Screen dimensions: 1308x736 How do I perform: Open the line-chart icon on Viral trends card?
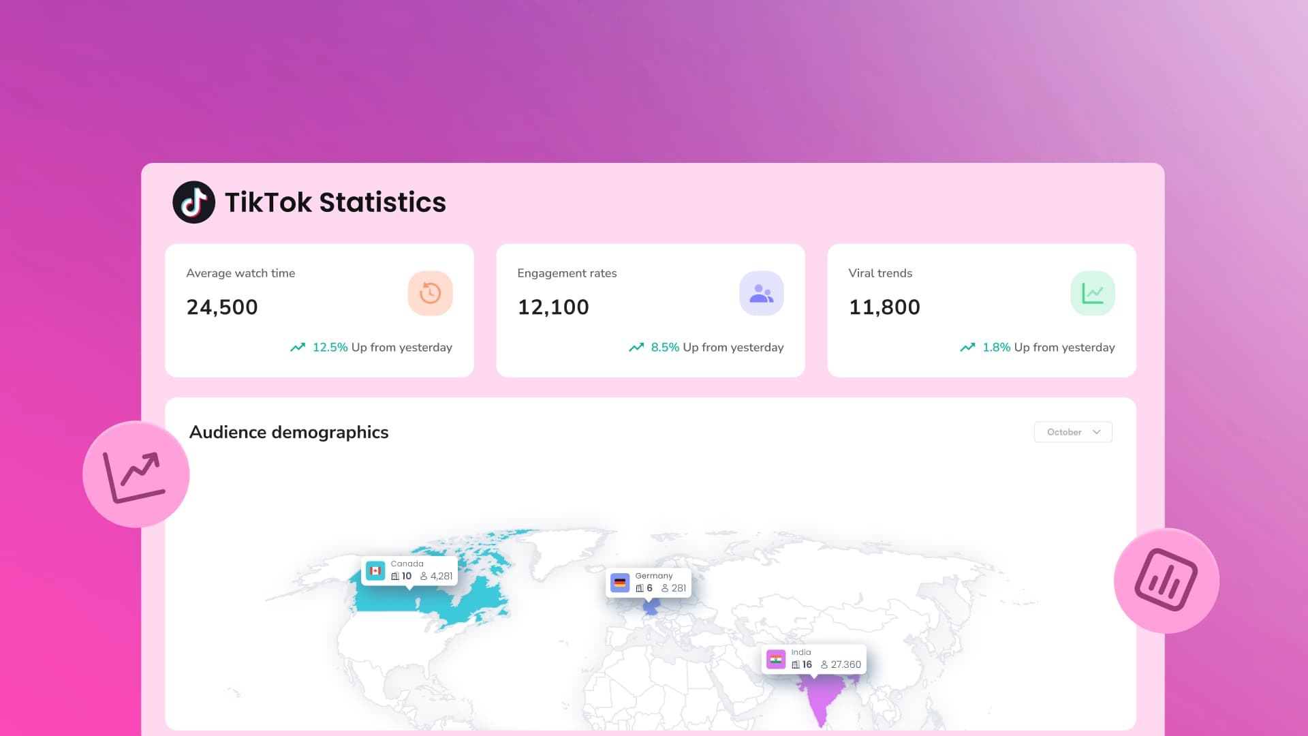pos(1093,292)
